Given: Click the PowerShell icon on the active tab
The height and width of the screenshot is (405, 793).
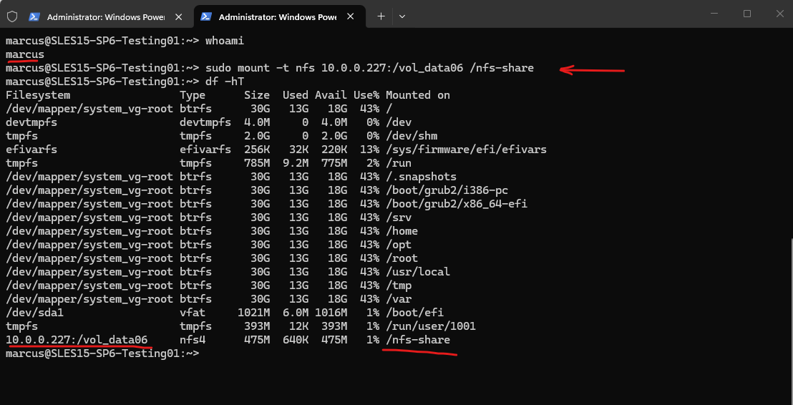Looking at the screenshot, I should (x=206, y=16).
